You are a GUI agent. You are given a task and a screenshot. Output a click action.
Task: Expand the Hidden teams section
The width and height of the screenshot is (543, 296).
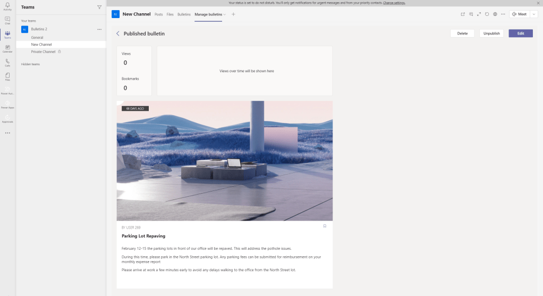click(30, 64)
